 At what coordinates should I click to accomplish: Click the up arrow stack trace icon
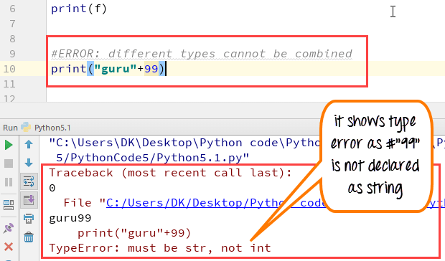(x=29, y=145)
